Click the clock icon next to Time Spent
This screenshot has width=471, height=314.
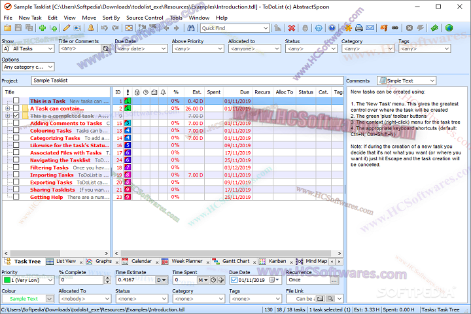coord(213,280)
